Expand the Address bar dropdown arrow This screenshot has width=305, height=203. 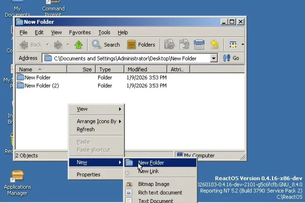(214, 58)
